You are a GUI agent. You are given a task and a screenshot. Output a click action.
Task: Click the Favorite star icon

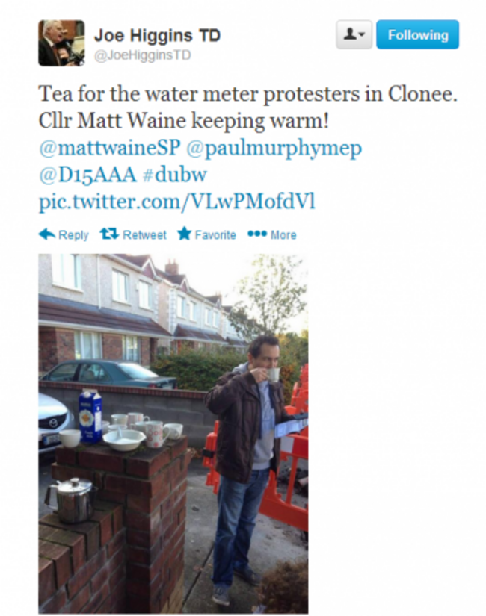click(184, 234)
